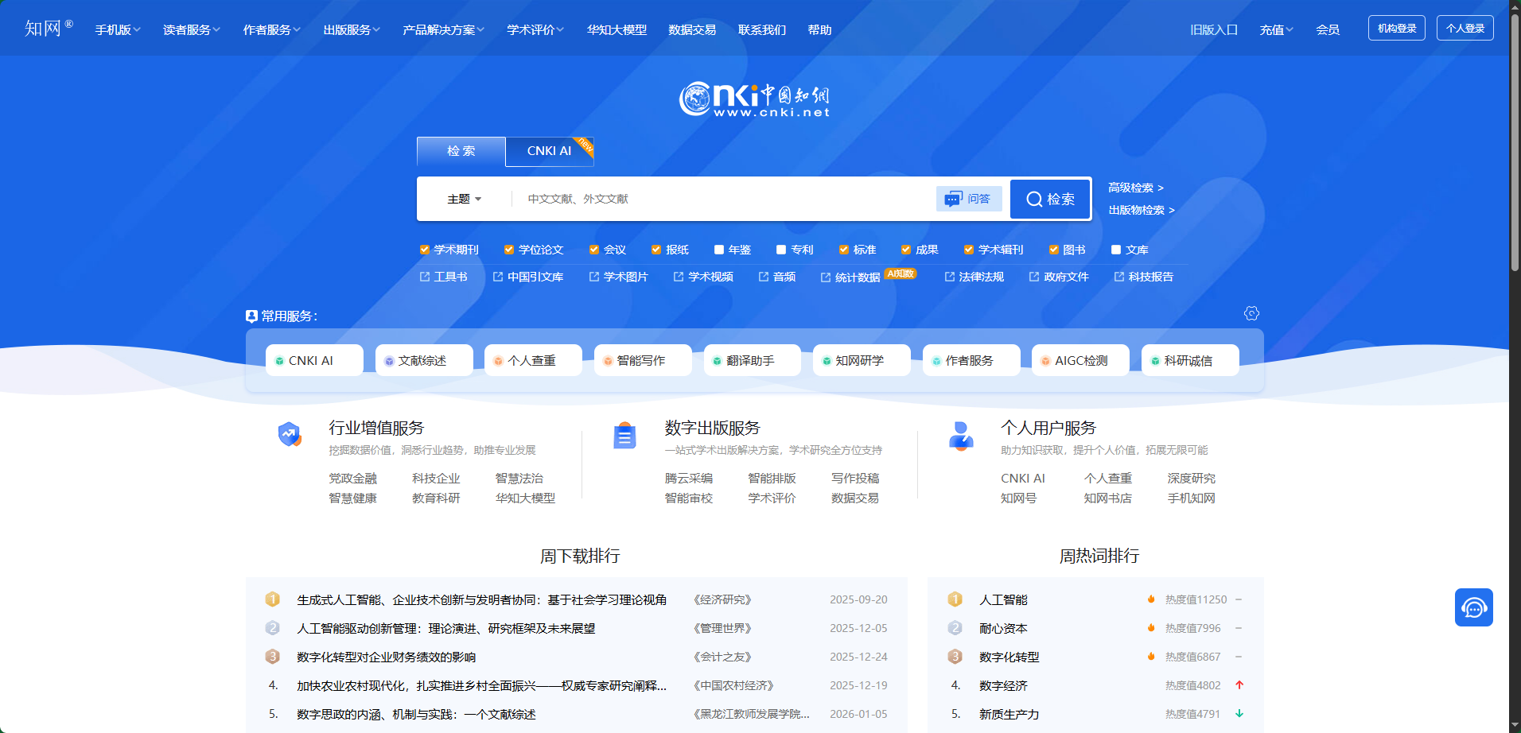
Task: Click the settings gear beside 常用服务
Action: coord(1251,314)
